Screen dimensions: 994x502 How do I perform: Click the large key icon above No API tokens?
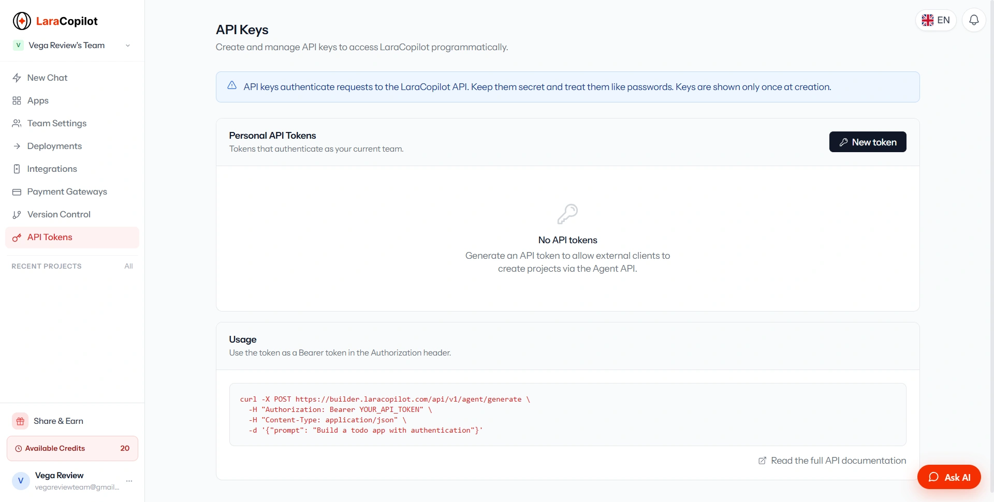tap(567, 214)
